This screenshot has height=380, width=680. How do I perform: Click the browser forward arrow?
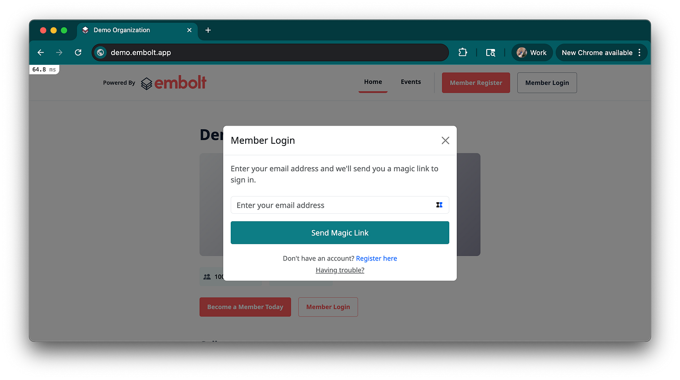(59, 52)
